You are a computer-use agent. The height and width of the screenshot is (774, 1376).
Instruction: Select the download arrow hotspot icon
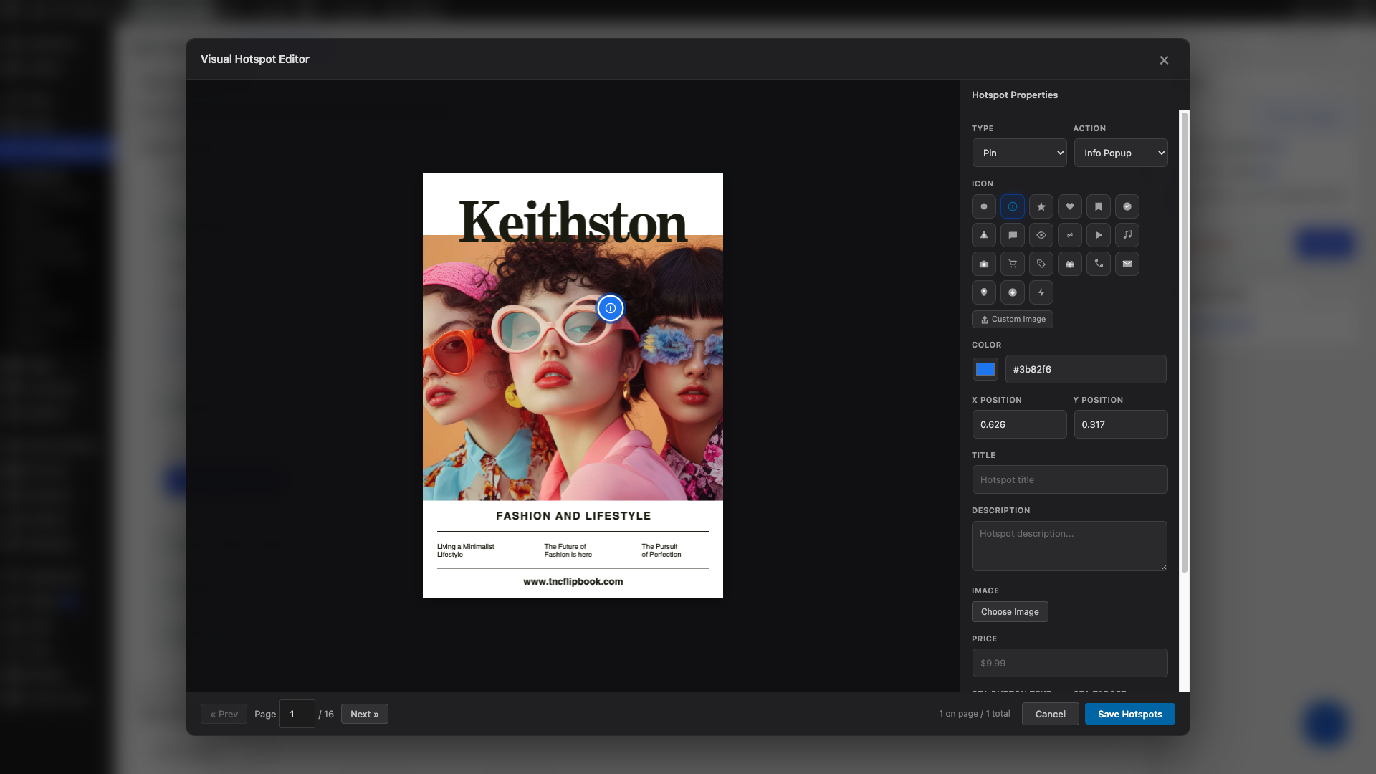1013,292
